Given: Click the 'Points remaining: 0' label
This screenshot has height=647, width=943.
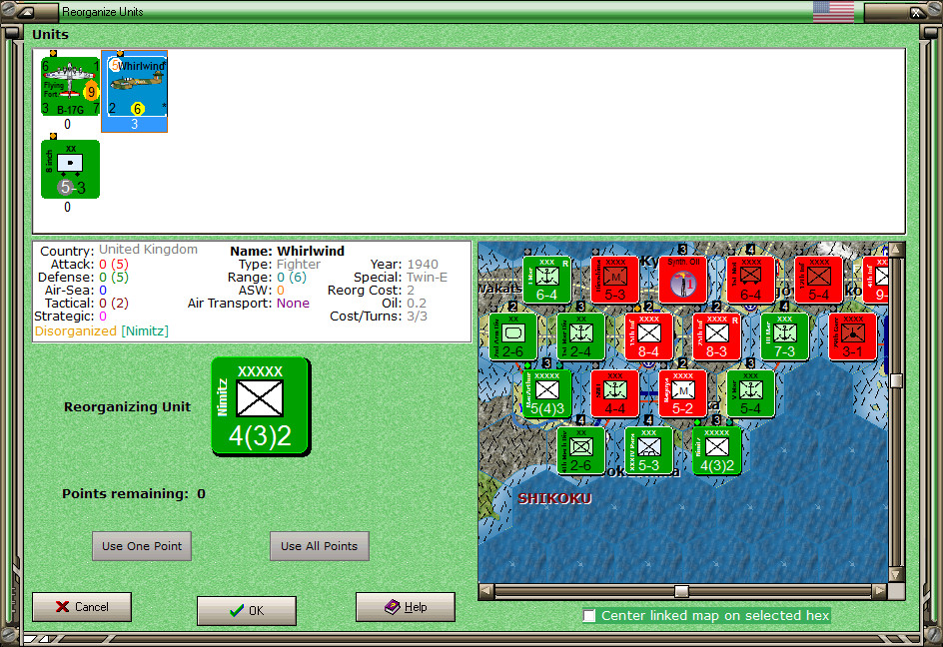Looking at the screenshot, I should (x=134, y=493).
